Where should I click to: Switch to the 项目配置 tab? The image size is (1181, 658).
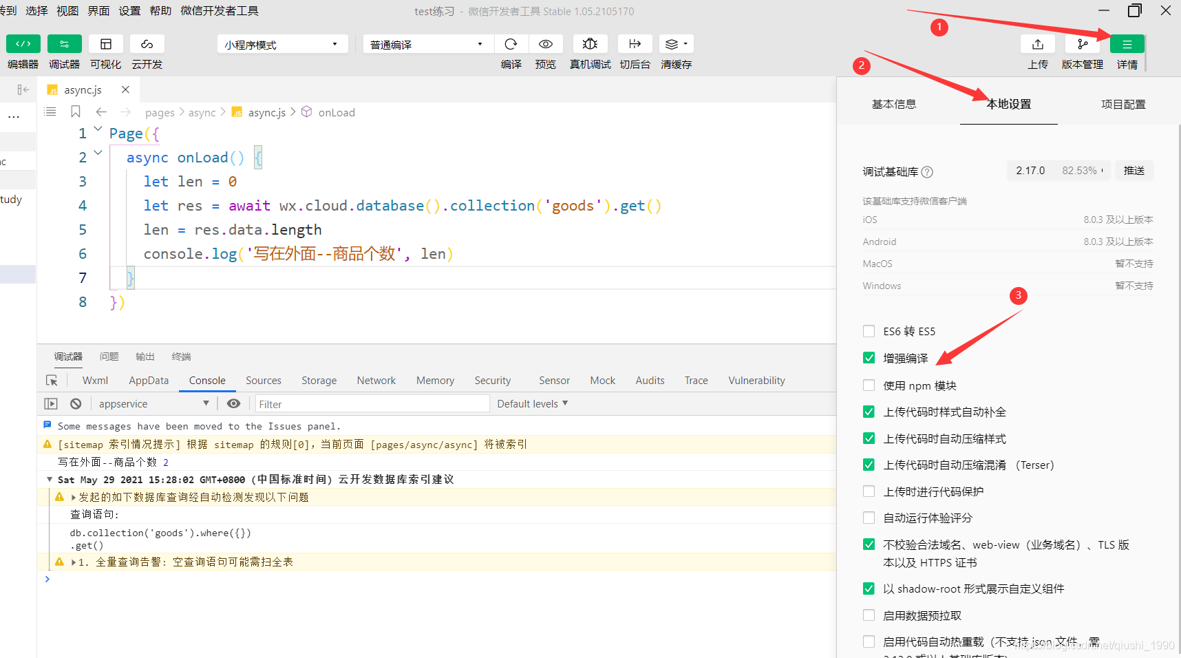1123,104
